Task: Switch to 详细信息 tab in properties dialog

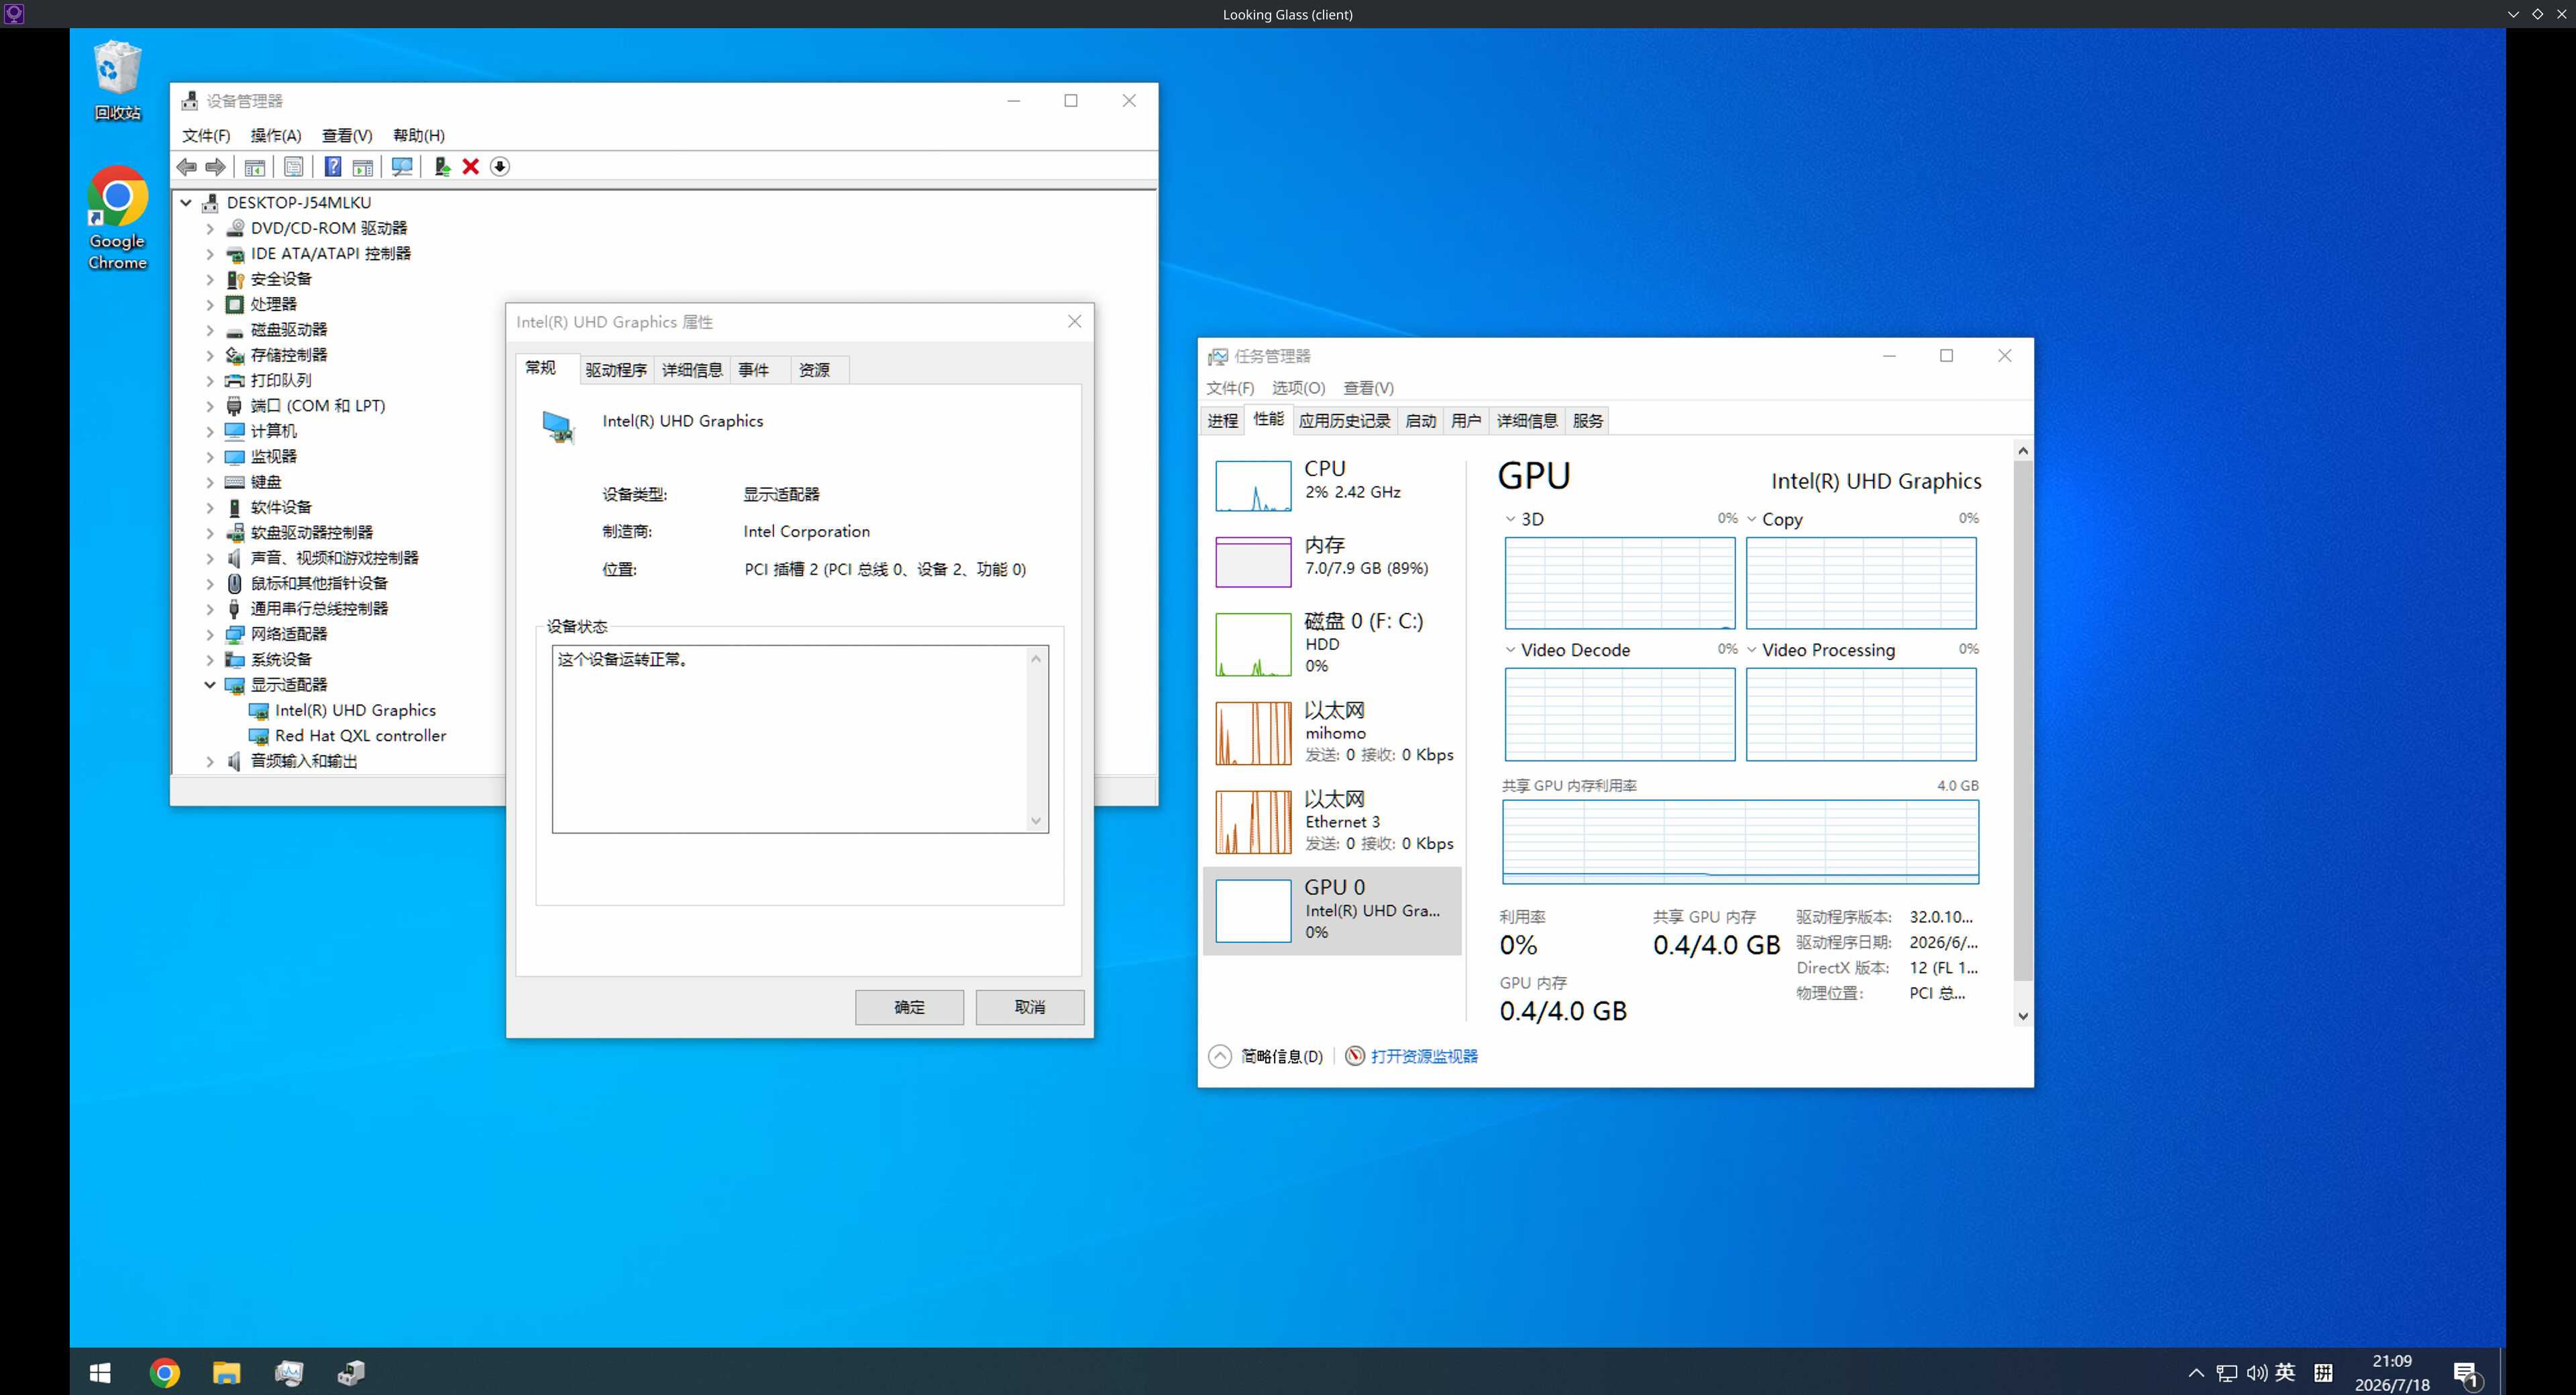Action: 692,370
